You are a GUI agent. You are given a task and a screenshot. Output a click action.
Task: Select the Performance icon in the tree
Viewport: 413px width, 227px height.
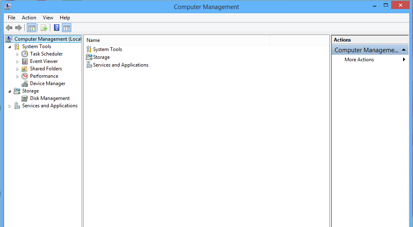pyautogui.click(x=25, y=76)
